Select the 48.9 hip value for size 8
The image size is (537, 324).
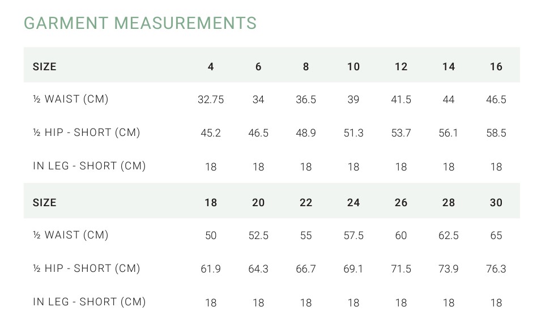click(306, 133)
